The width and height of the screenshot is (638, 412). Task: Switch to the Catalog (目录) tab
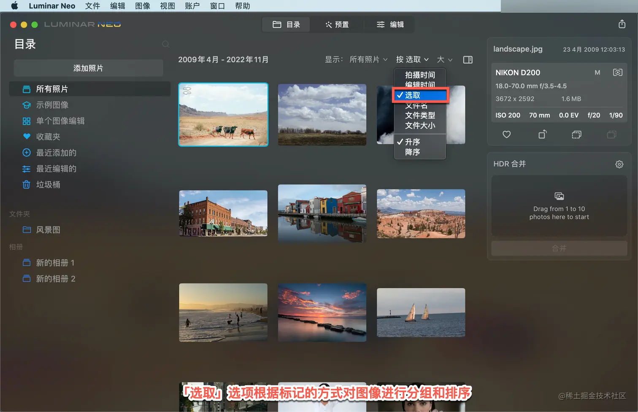[x=286, y=24]
